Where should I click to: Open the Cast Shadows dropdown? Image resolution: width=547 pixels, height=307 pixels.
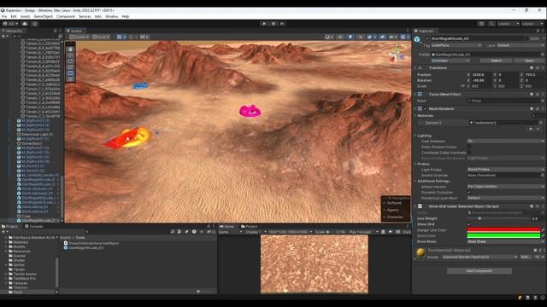506,141
